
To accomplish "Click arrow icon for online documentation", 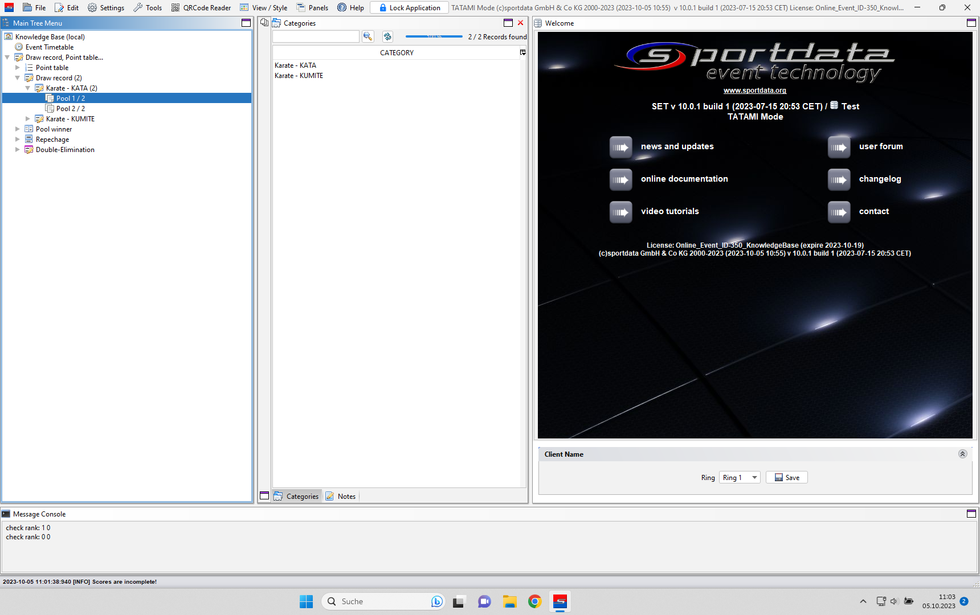I will coord(621,179).
